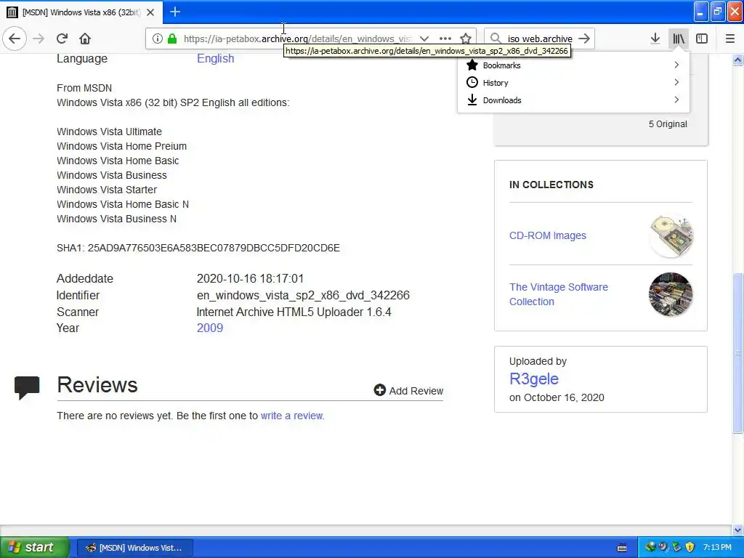Click the Internet Archive HTML5 Uploader 1.6.4 text
Viewport: 744px width, 558px height.
pos(294,312)
